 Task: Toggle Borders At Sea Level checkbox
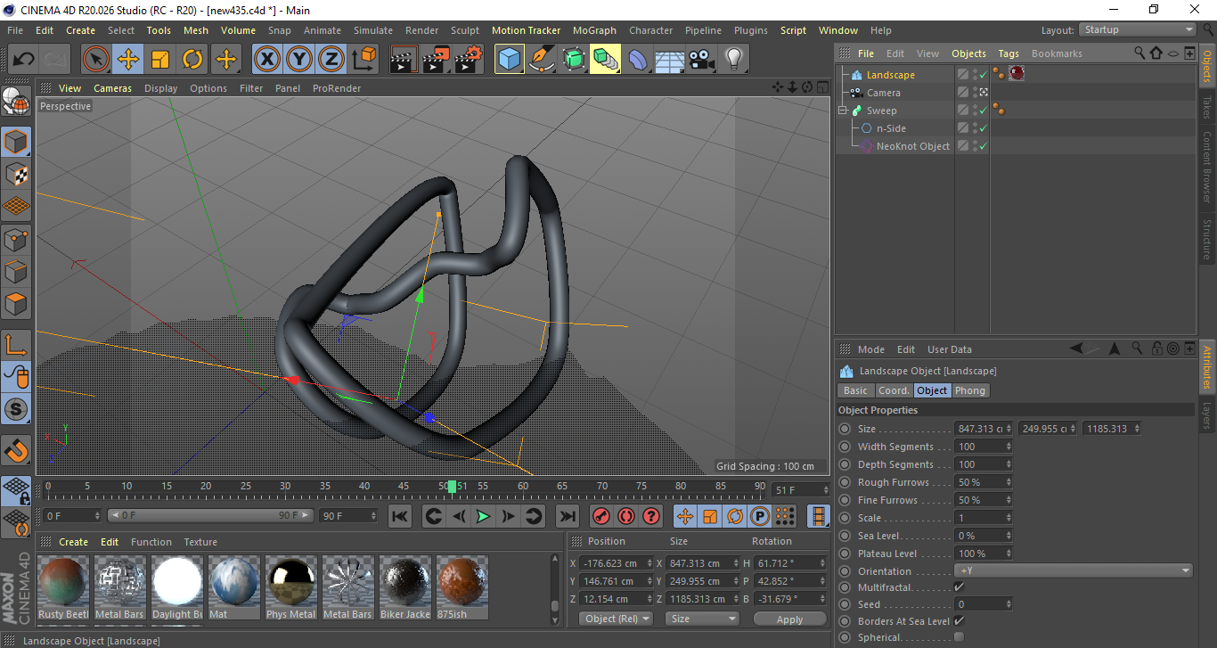(x=959, y=621)
